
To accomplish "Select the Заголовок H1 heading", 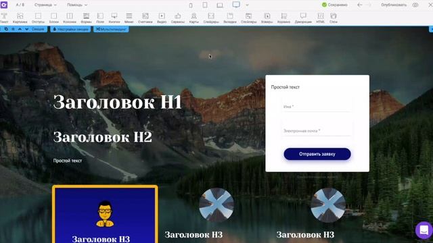I will click(117, 102).
